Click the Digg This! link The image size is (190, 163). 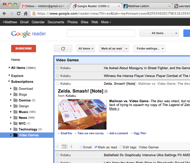click(x=140, y=133)
